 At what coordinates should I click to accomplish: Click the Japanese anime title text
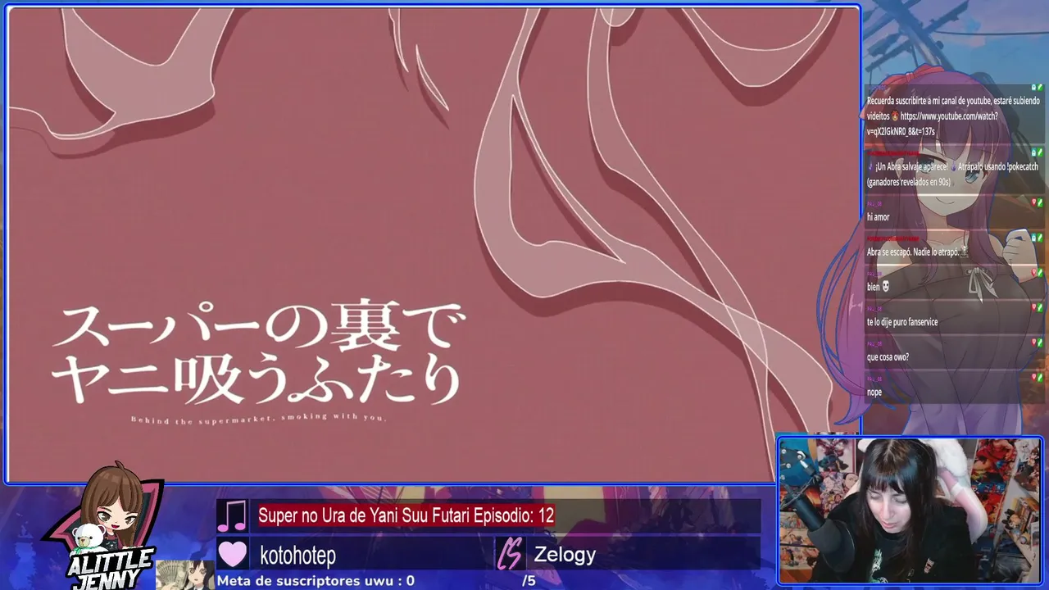click(257, 354)
